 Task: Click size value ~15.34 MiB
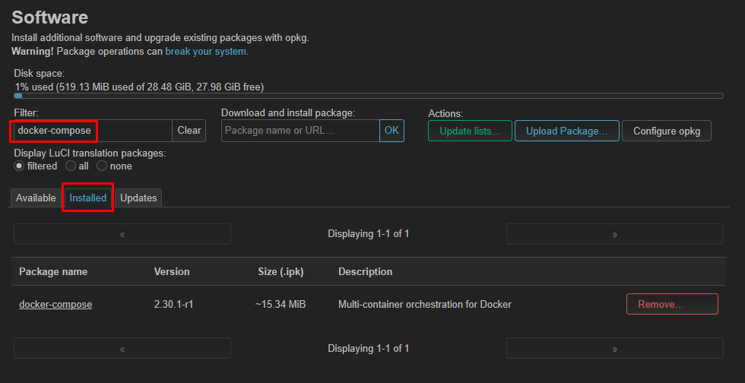(x=281, y=304)
